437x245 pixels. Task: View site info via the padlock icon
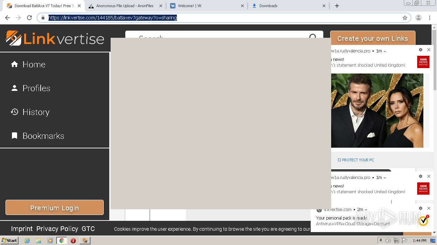click(x=43, y=18)
